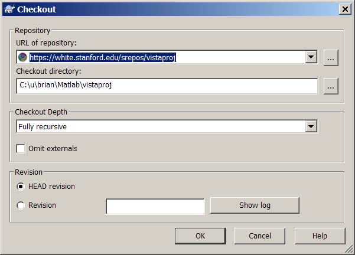Click the TortoiseSVN tortoise icon in title bar
The image size is (355, 255).
pos(9,9)
